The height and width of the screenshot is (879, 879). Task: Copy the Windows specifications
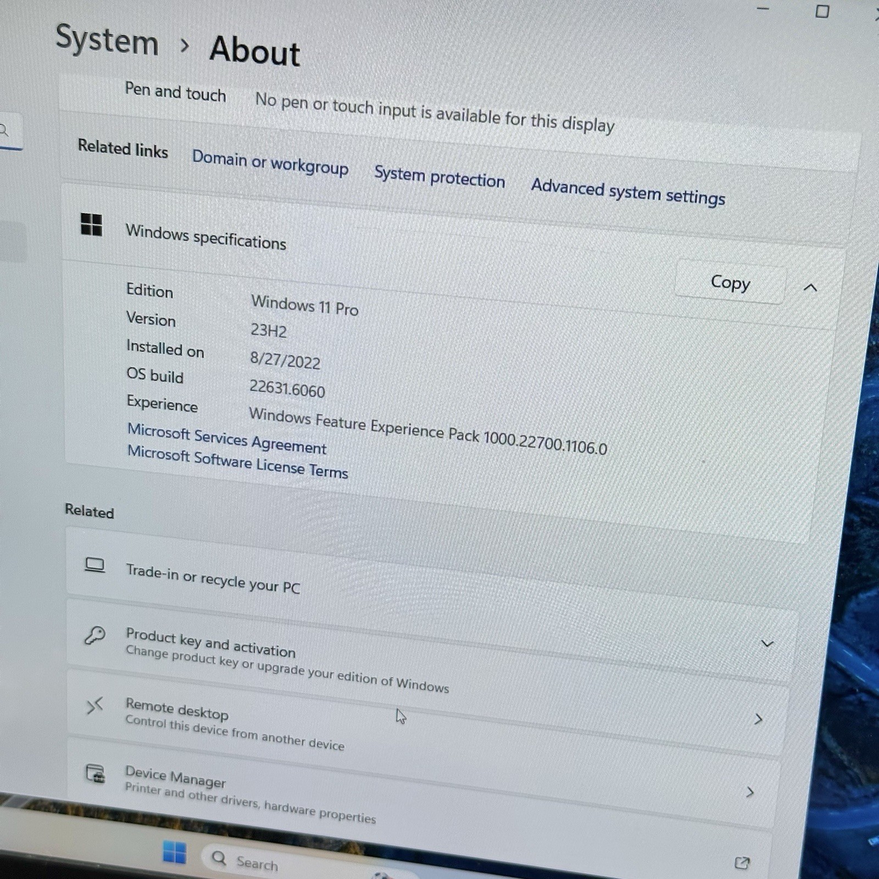point(730,282)
